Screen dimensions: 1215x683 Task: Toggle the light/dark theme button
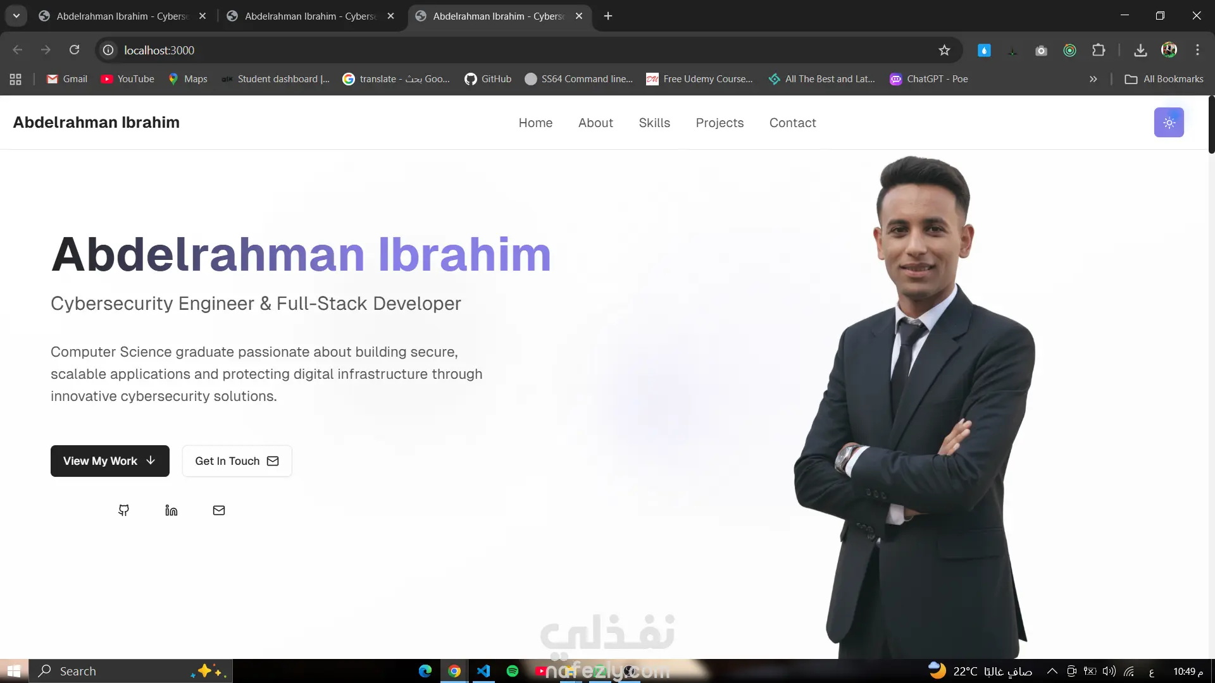click(x=1168, y=123)
